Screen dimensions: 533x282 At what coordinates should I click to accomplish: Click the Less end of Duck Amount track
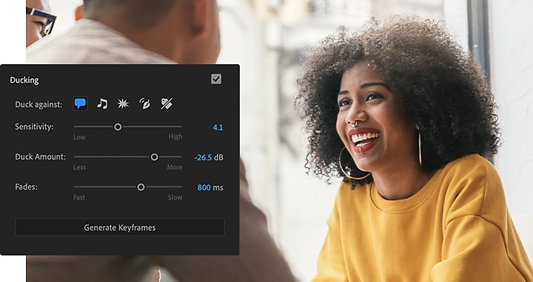coord(76,157)
